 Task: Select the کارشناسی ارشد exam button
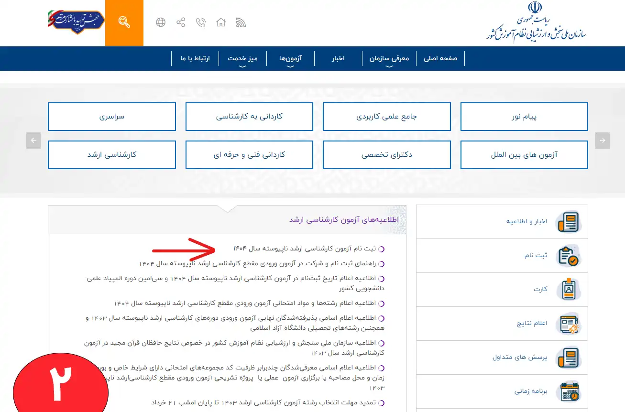[112, 155]
